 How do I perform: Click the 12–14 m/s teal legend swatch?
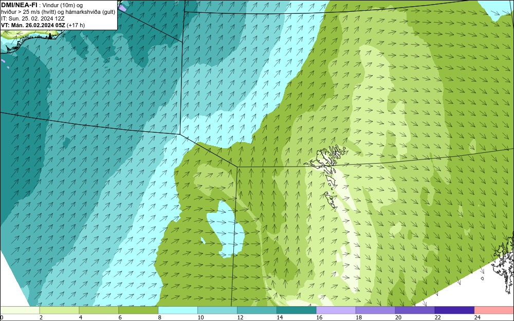(x=256, y=310)
